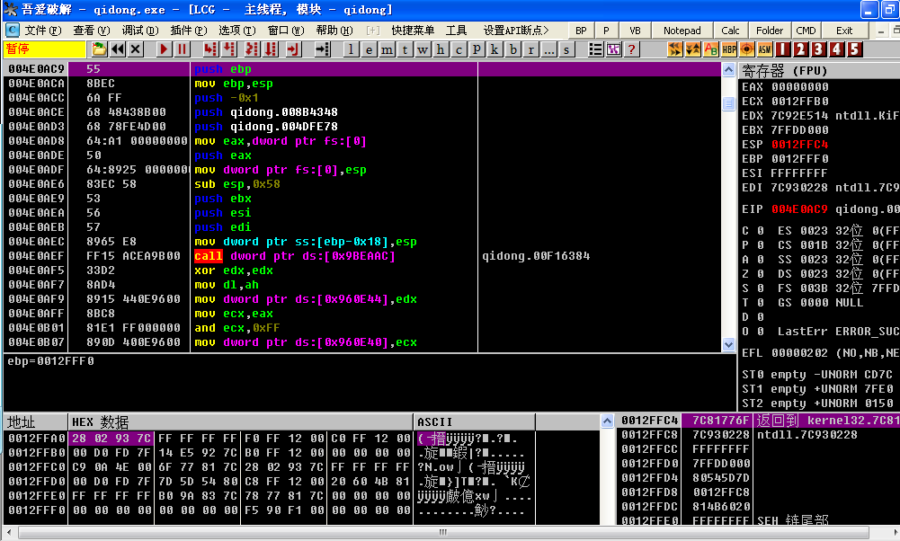Open the 快捷菜单 menu
This screenshot has width=900, height=541.
point(413,31)
